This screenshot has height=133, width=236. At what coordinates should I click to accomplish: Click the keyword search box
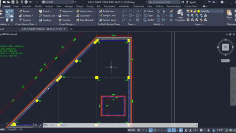pos(164,2)
